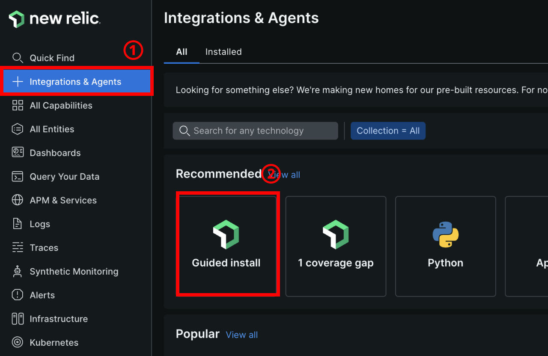Open Query Your Data
Image resolution: width=548 pixels, height=356 pixels.
tap(65, 176)
